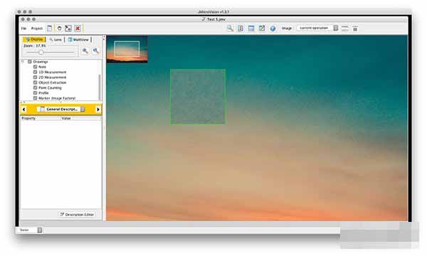Switch to the Display tab
The width and height of the screenshot is (427, 256).
[x=34, y=39]
